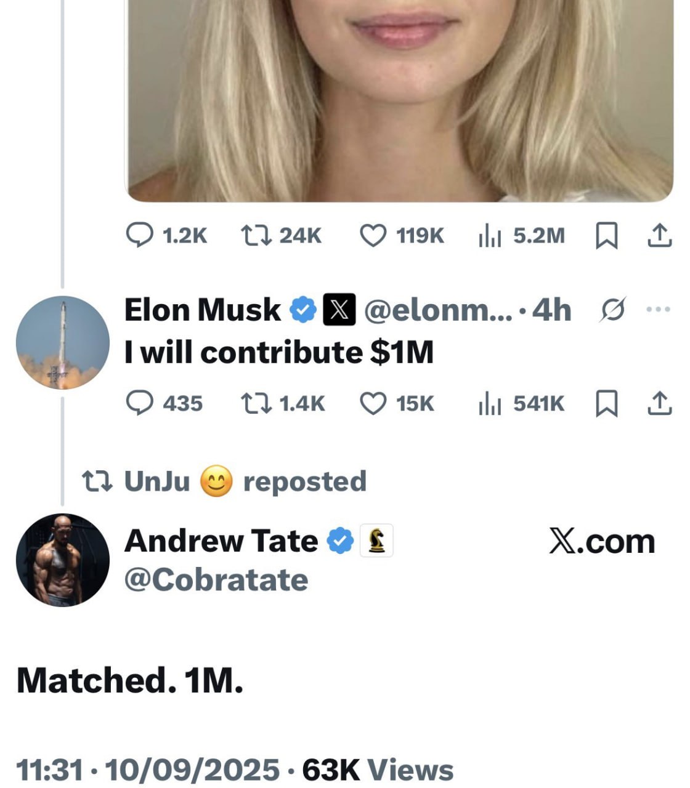Open Andrew Tate's chess knight affiliate badge

[376, 541]
